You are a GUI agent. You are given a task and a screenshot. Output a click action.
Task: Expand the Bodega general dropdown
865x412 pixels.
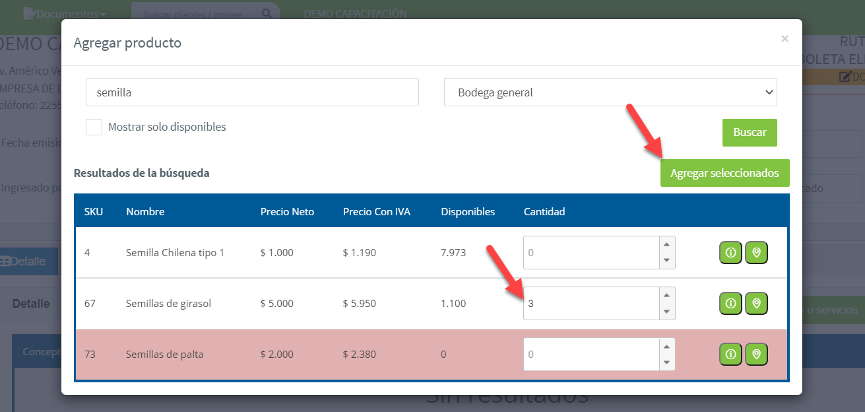coord(610,92)
